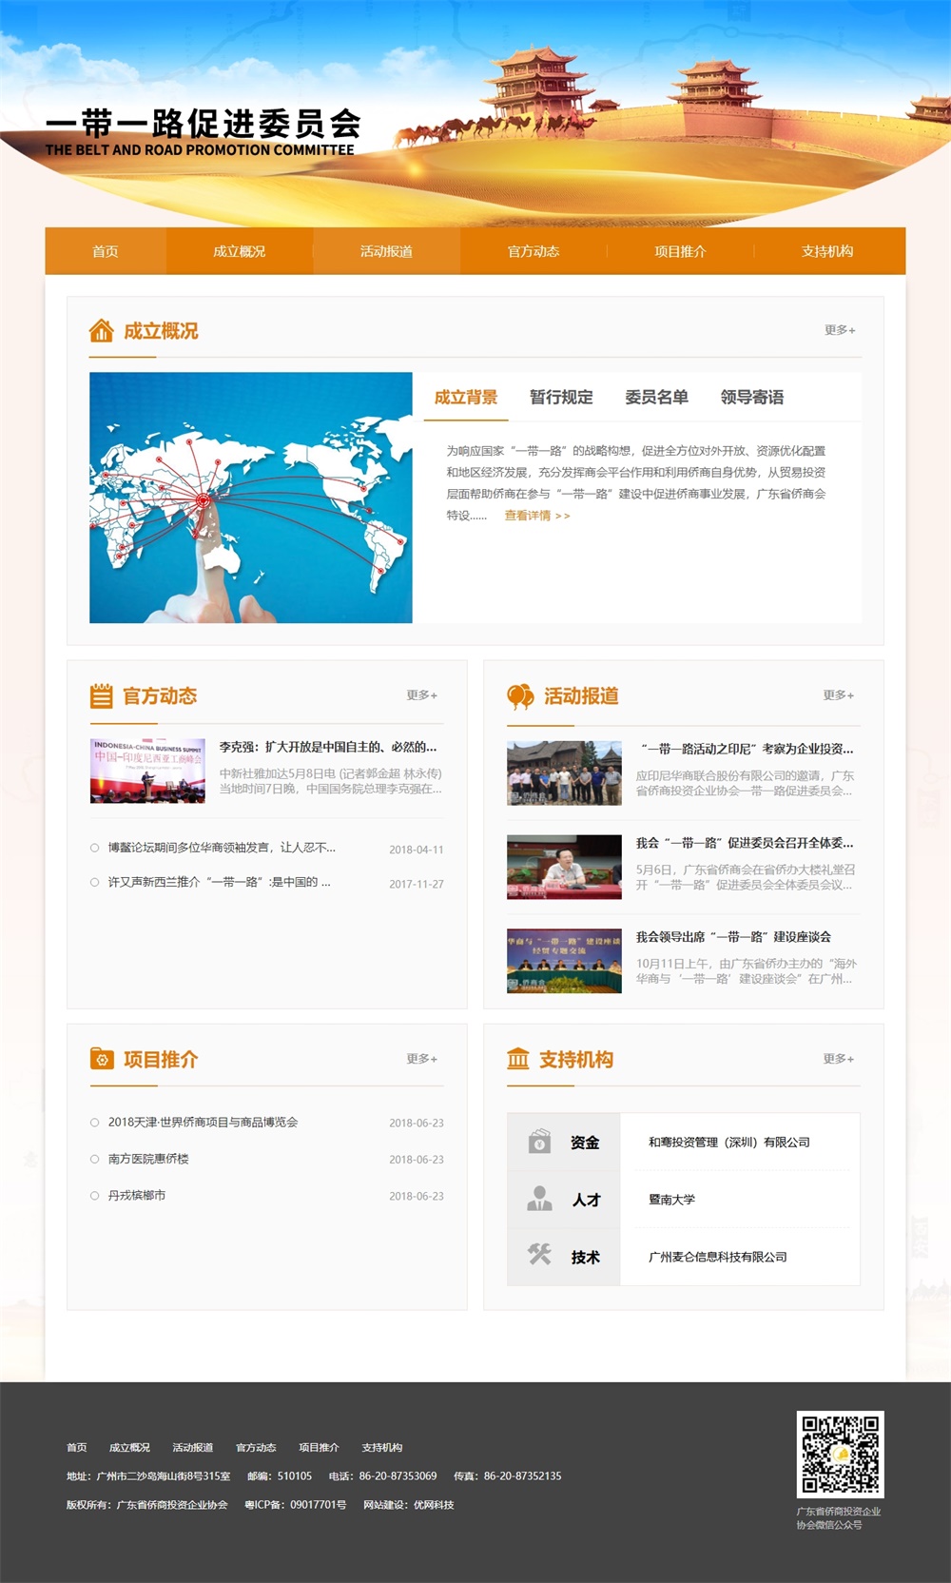Click the date 2017-11-27
951x1583 pixels.
click(x=417, y=884)
